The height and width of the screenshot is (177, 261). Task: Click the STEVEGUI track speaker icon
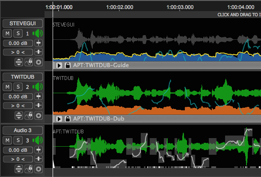pos(38,33)
